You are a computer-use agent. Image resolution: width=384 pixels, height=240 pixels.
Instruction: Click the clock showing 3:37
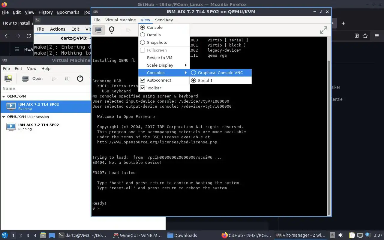click(x=378, y=235)
